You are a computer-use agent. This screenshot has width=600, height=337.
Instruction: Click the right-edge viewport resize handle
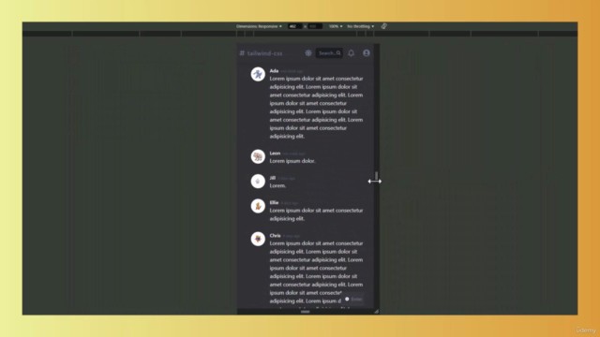click(377, 176)
